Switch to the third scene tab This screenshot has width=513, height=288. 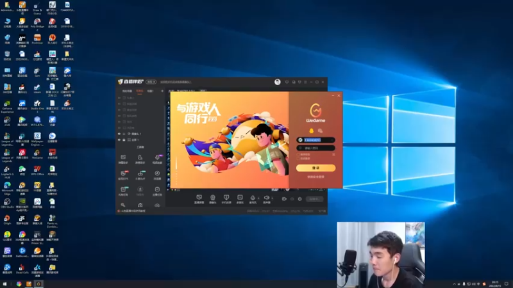tap(150, 91)
